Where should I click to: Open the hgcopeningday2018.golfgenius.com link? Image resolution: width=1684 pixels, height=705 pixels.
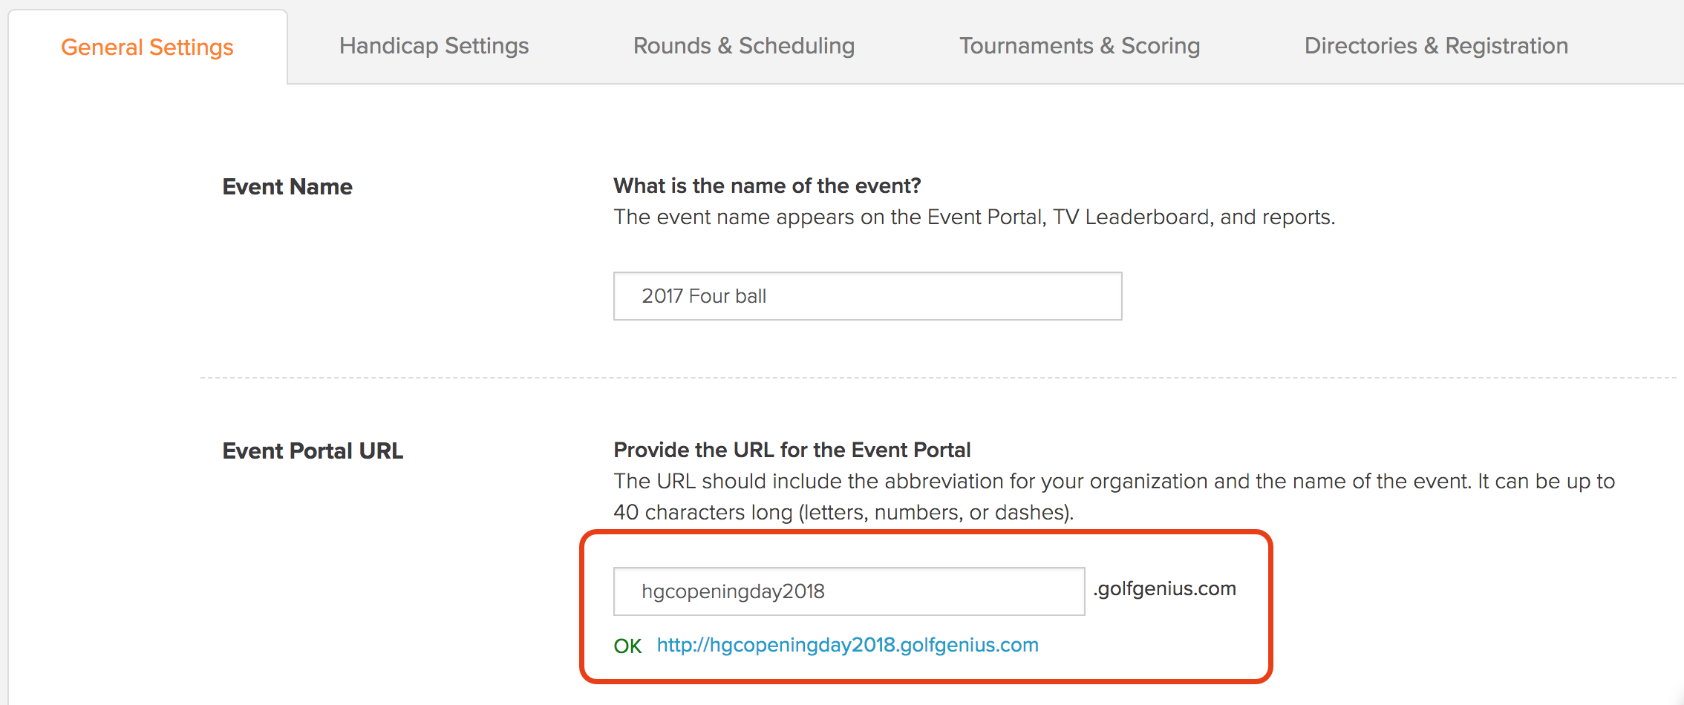point(847,645)
